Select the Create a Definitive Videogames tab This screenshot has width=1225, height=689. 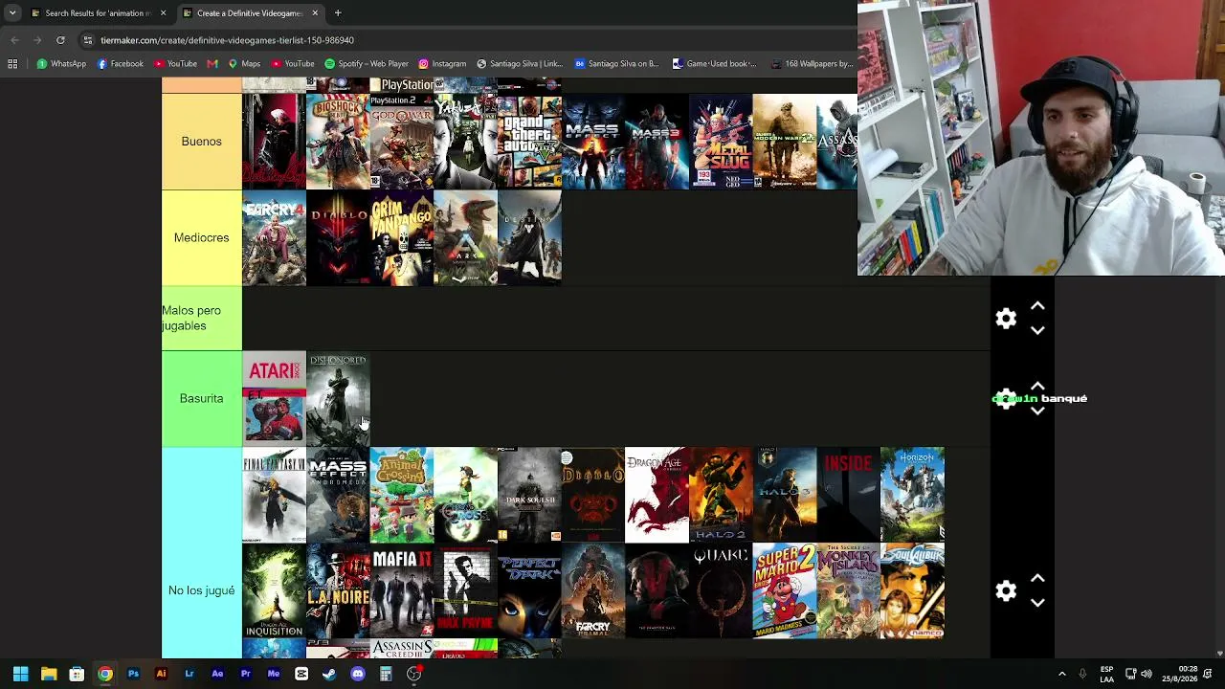coord(250,13)
